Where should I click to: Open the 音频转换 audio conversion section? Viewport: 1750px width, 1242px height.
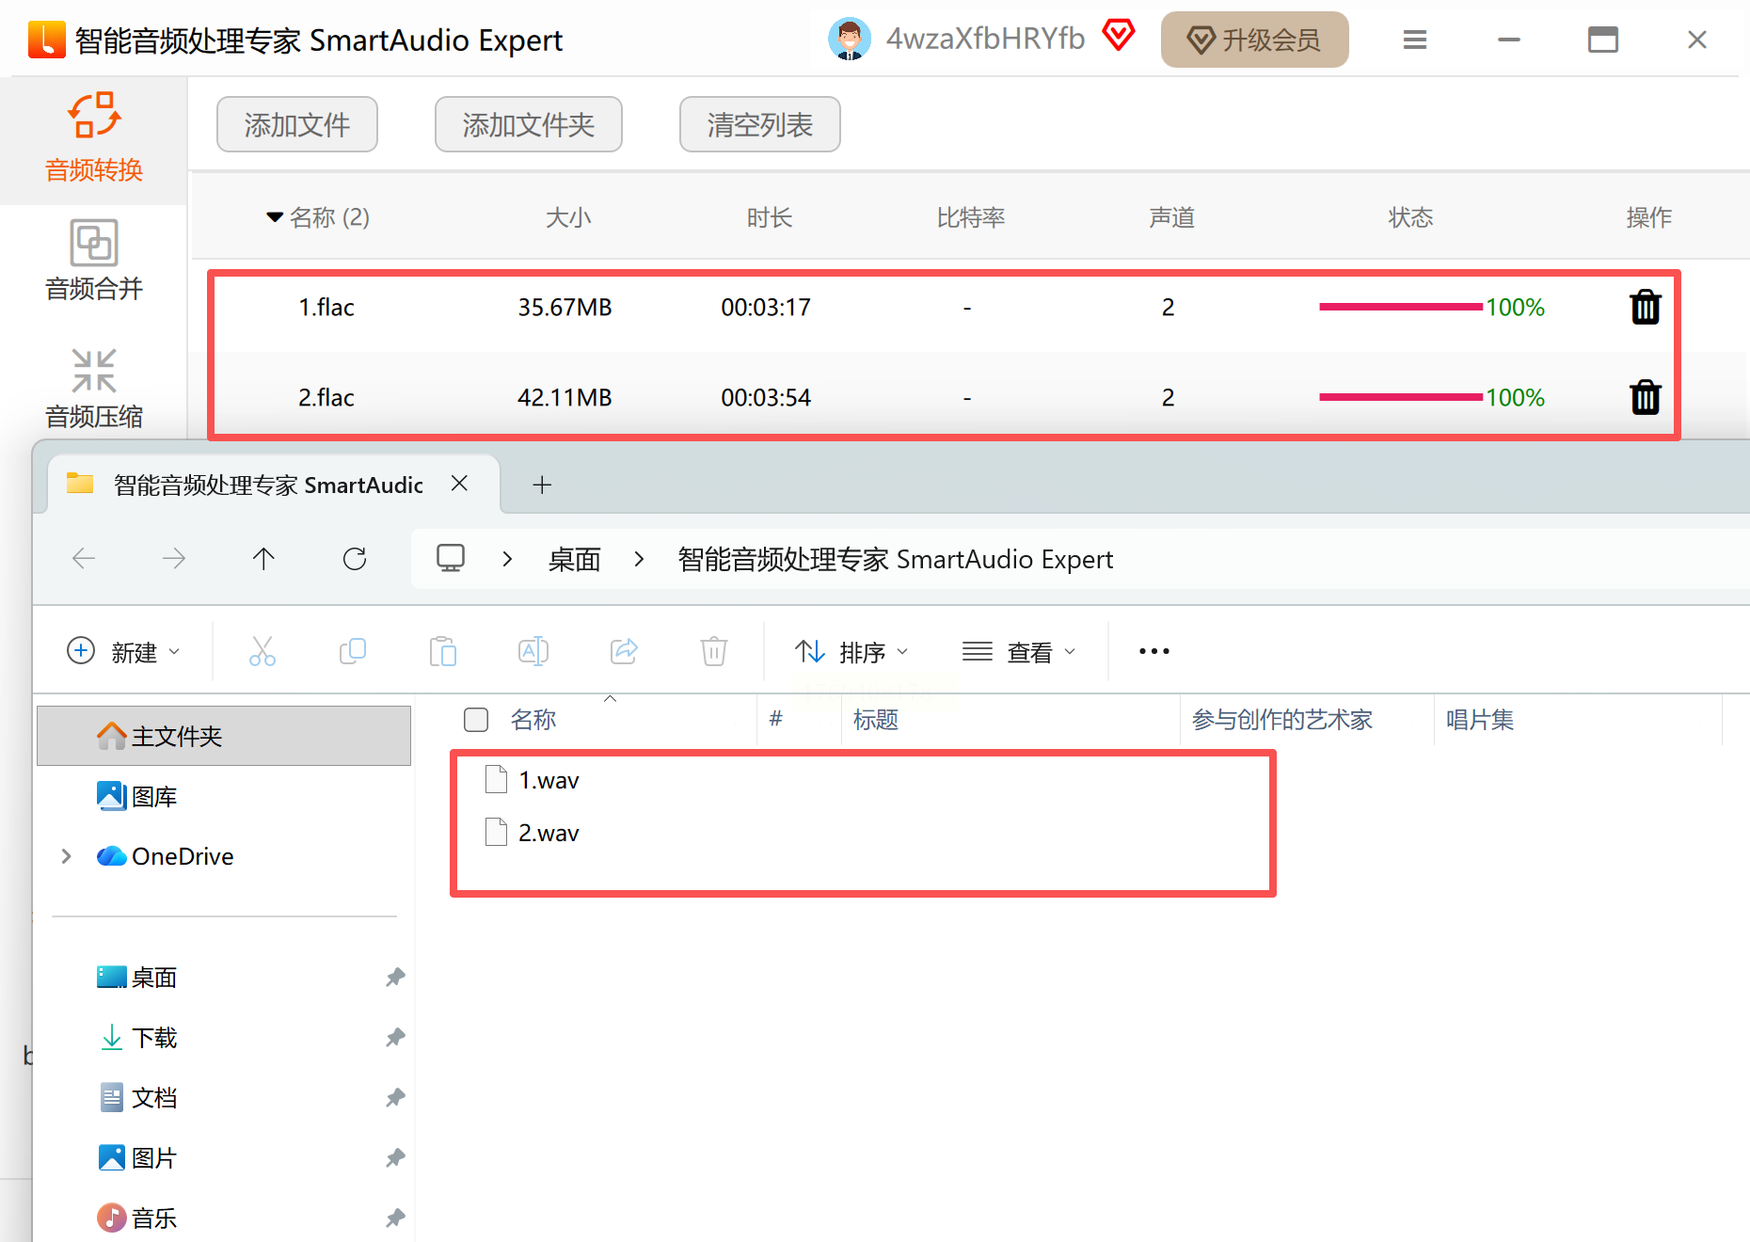click(94, 138)
